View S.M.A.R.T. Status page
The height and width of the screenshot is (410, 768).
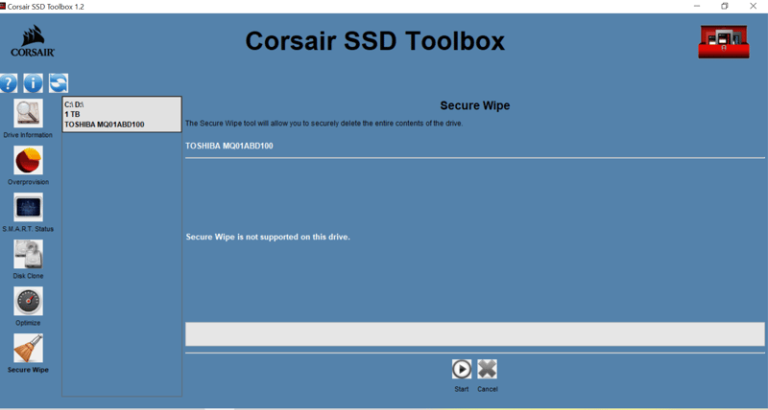[x=29, y=207]
